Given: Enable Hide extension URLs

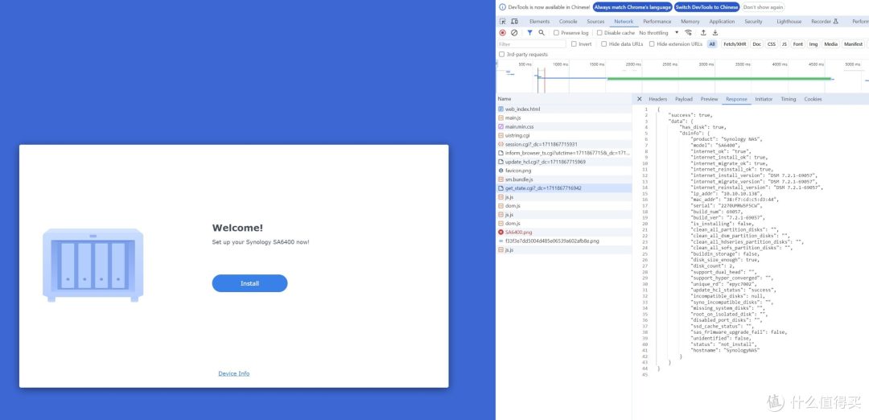Looking at the screenshot, I should [652, 43].
